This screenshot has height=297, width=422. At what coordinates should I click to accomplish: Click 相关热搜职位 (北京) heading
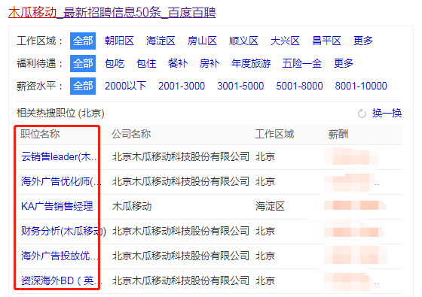[60, 113]
